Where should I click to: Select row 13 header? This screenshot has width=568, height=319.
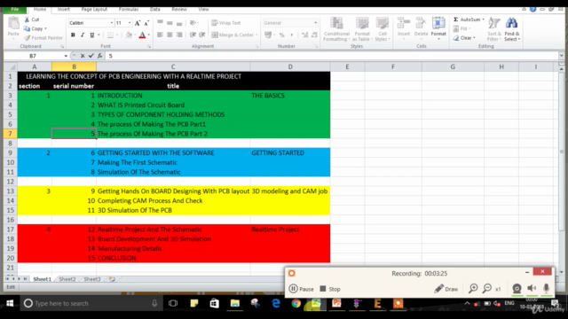[10, 191]
